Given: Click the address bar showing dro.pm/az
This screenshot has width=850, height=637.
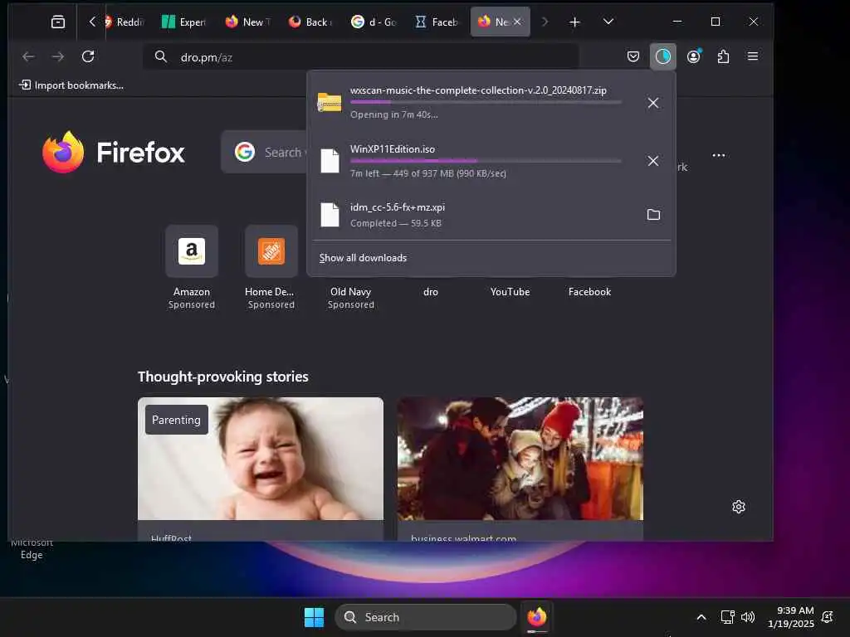Looking at the screenshot, I should (360, 57).
